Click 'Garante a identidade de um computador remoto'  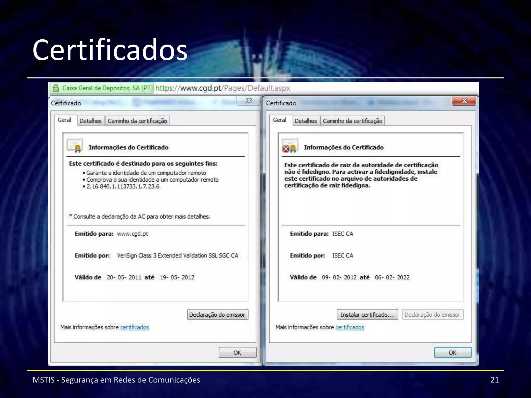click(x=146, y=173)
